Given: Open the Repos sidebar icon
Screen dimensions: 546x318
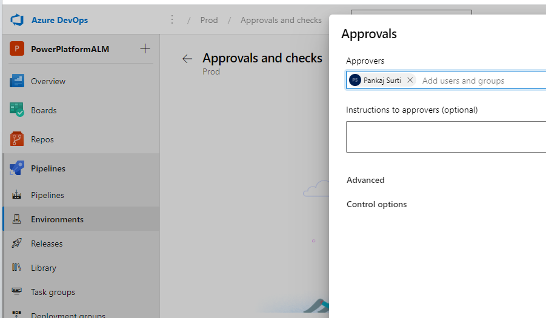Looking at the screenshot, I should 17,139.
